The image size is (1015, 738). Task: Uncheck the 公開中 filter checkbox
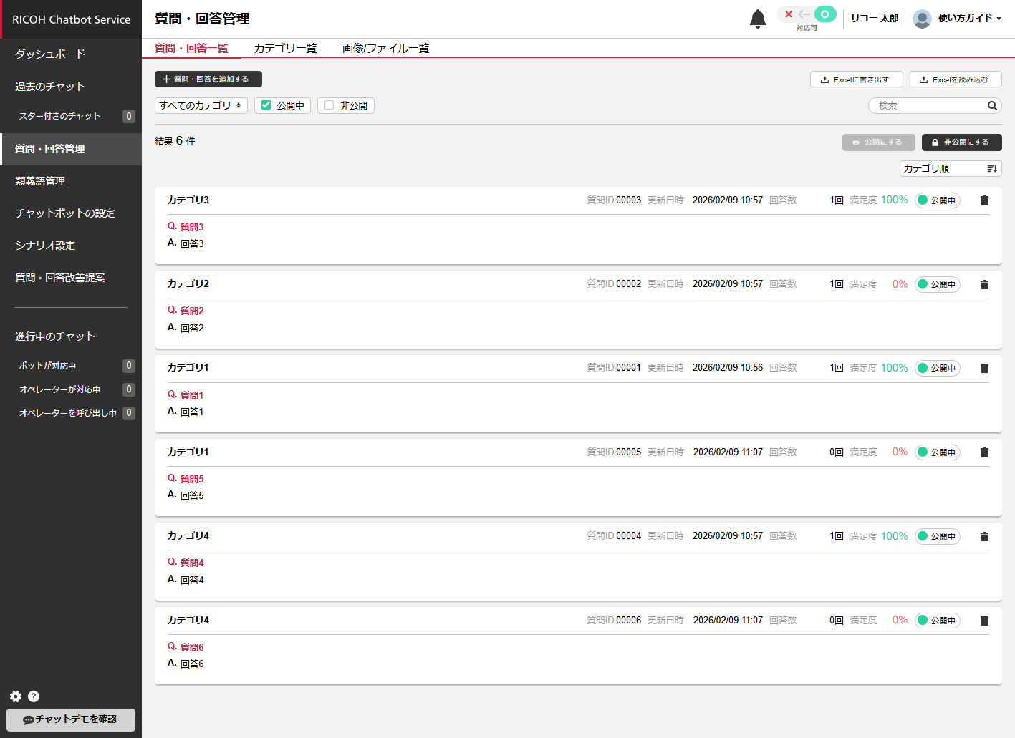[x=266, y=105]
